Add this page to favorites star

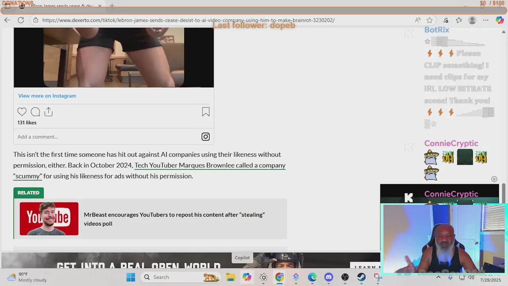(429, 20)
